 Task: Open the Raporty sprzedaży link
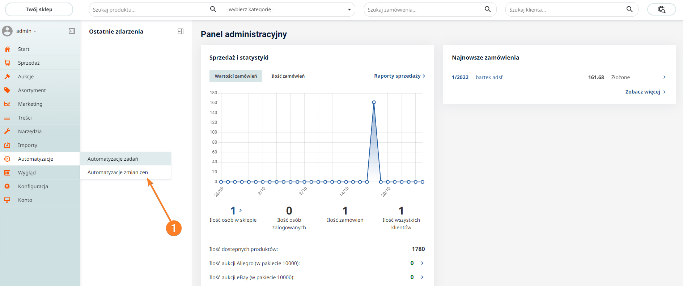tap(400, 76)
